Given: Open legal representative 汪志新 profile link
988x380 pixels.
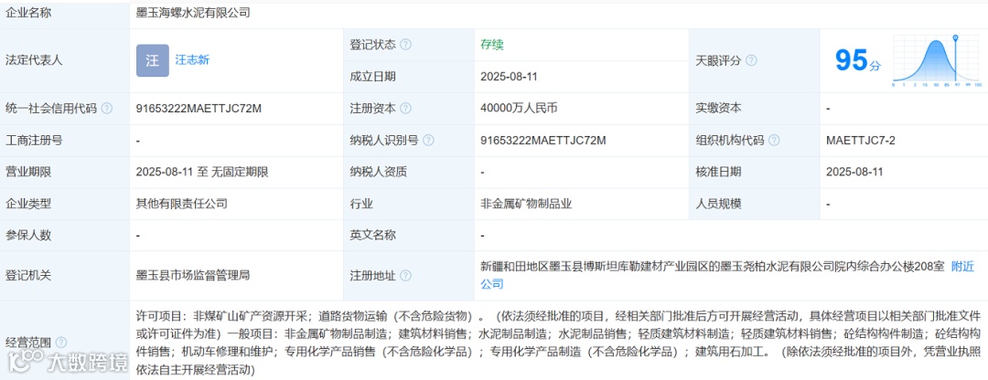Looking at the screenshot, I should click(192, 60).
